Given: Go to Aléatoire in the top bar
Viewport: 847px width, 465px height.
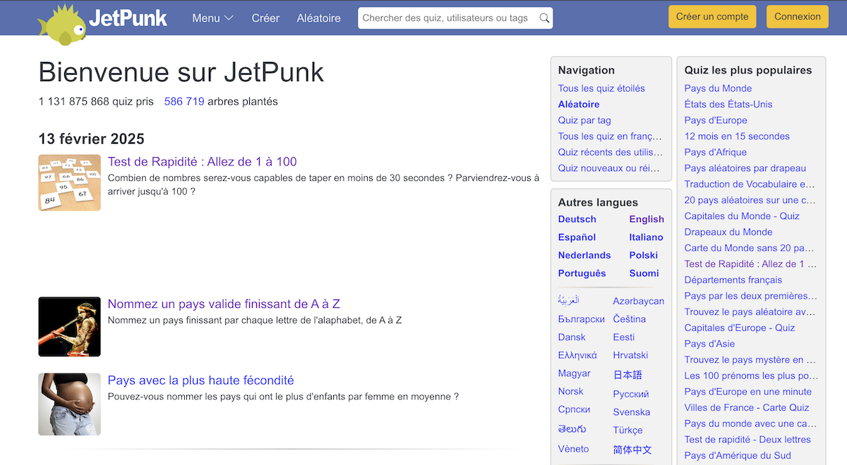Looking at the screenshot, I should (x=318, y=18).
